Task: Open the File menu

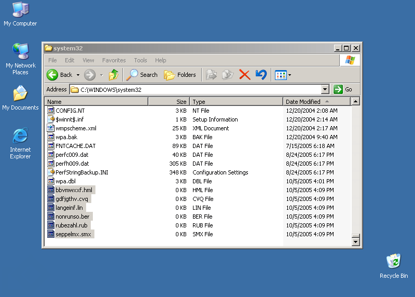Action: [52, 60]
